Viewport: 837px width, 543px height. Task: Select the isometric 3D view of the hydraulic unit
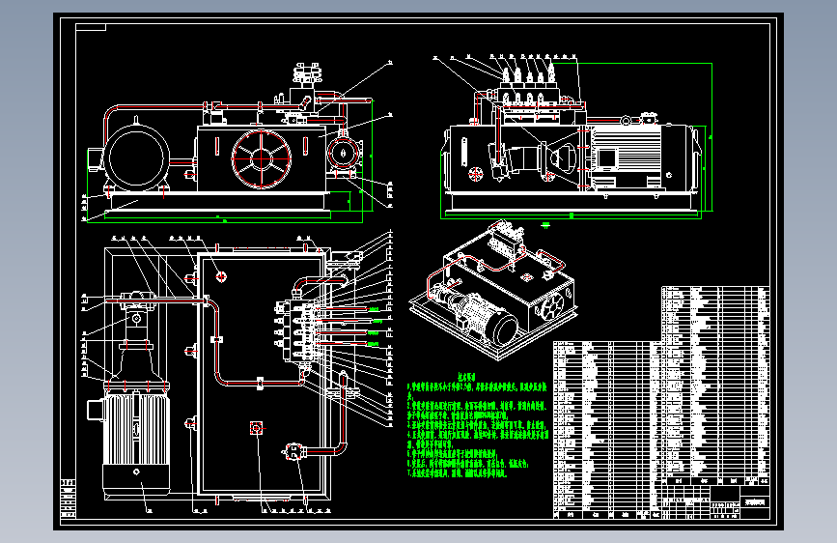493,291
